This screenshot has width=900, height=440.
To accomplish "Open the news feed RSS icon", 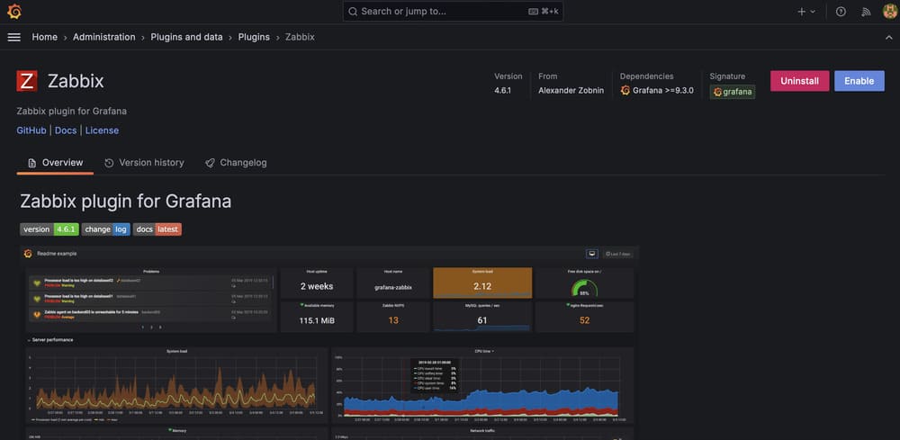I will coord(866,12).
